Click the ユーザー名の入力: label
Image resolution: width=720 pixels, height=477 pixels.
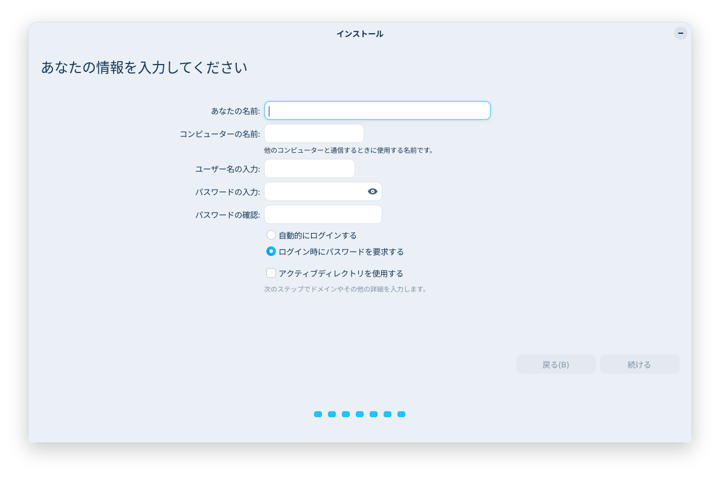click(x=228, y=169)
